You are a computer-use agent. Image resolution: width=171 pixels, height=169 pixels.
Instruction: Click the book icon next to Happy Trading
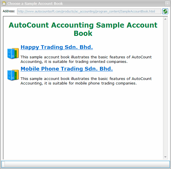(13, 53)
